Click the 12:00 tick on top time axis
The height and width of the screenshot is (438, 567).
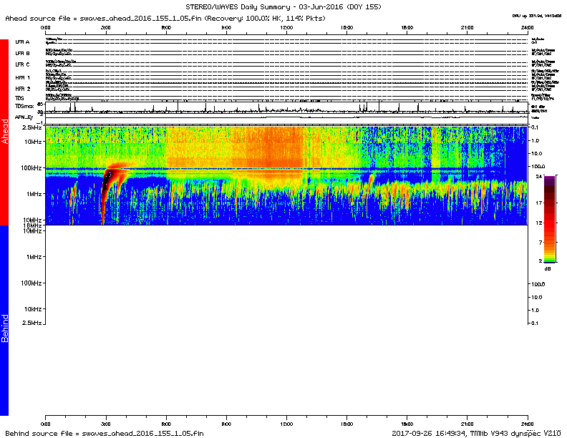click(x=287, y=27)
